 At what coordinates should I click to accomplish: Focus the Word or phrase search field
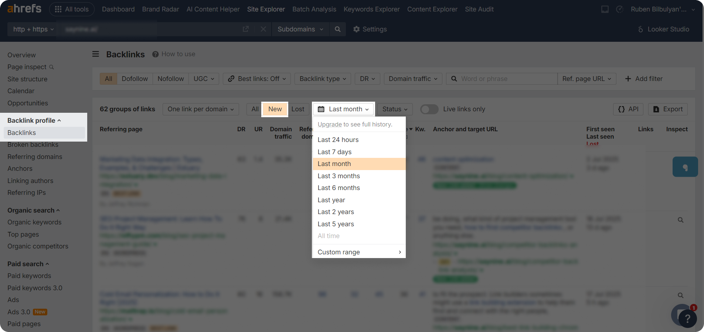point(502,79)
